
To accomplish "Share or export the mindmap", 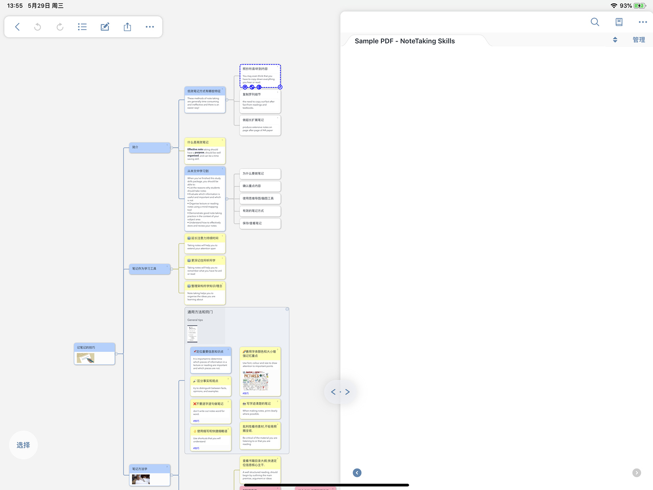I will point(127,27).
